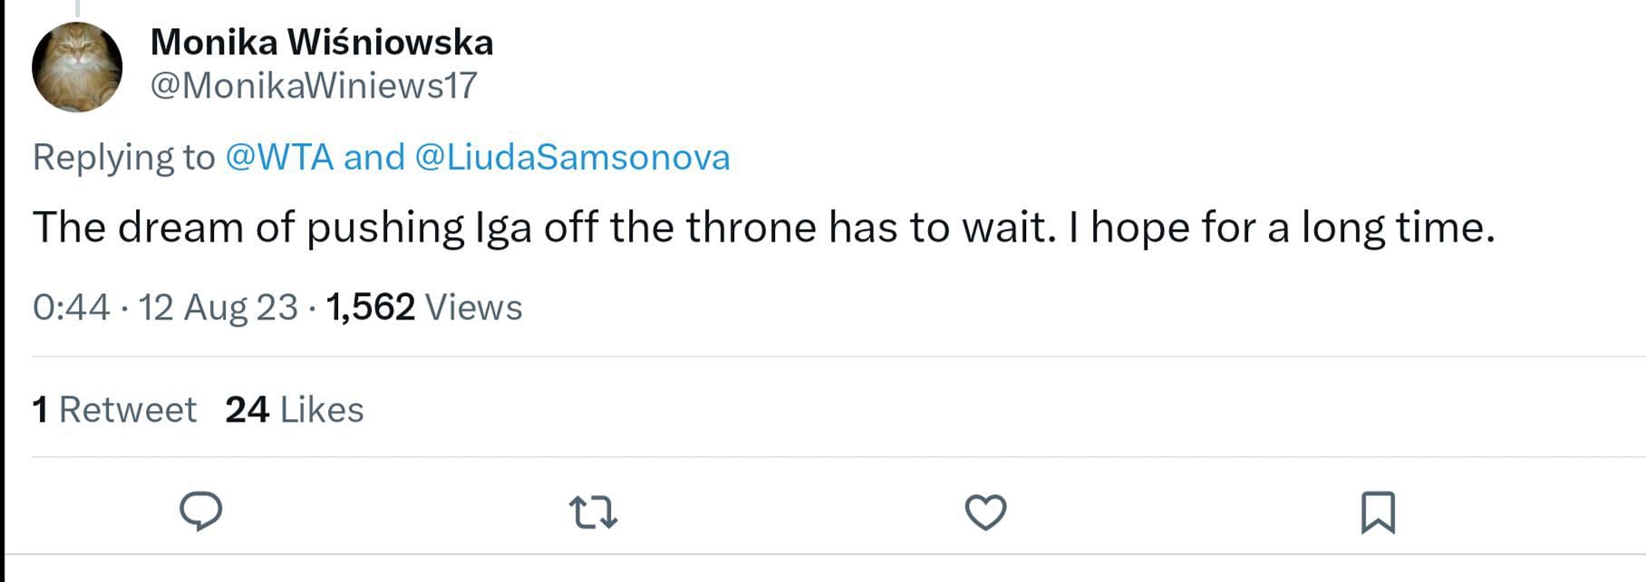The width and height of the screenshot is (1646, 582).
Task: Click the "Replying to" label
Action: pyautogui.click(x=123, y=157)
